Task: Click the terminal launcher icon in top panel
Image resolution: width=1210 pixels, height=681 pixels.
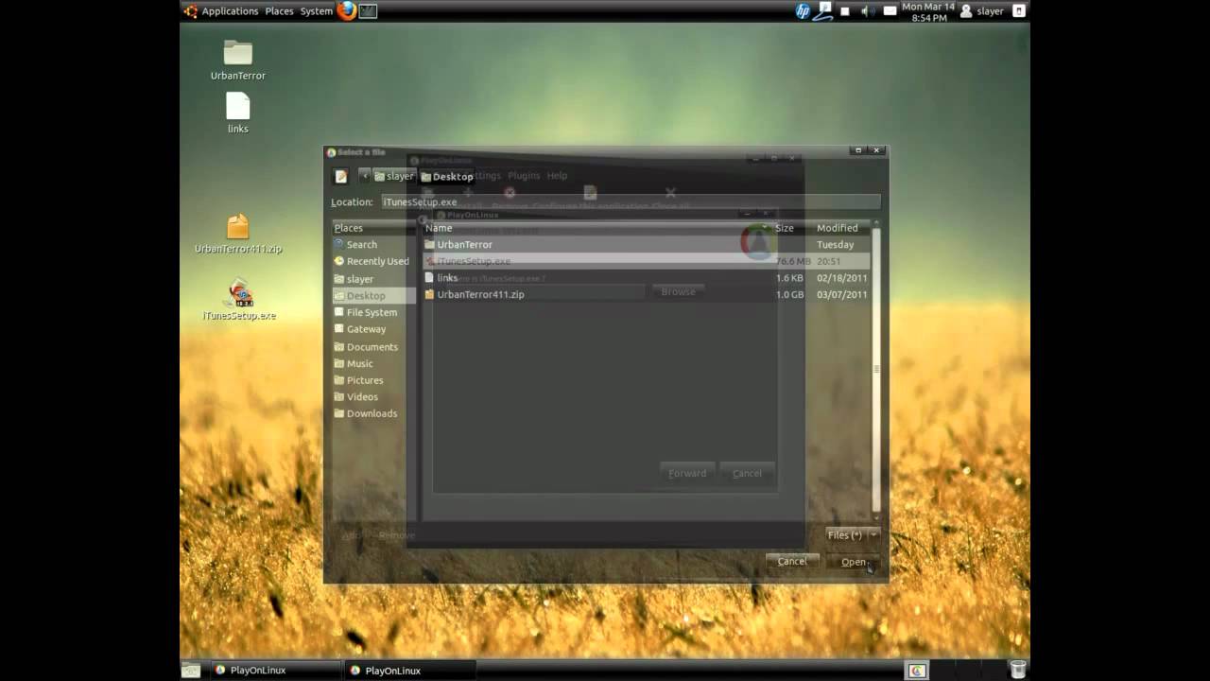Action: click(x=369, y=11)
